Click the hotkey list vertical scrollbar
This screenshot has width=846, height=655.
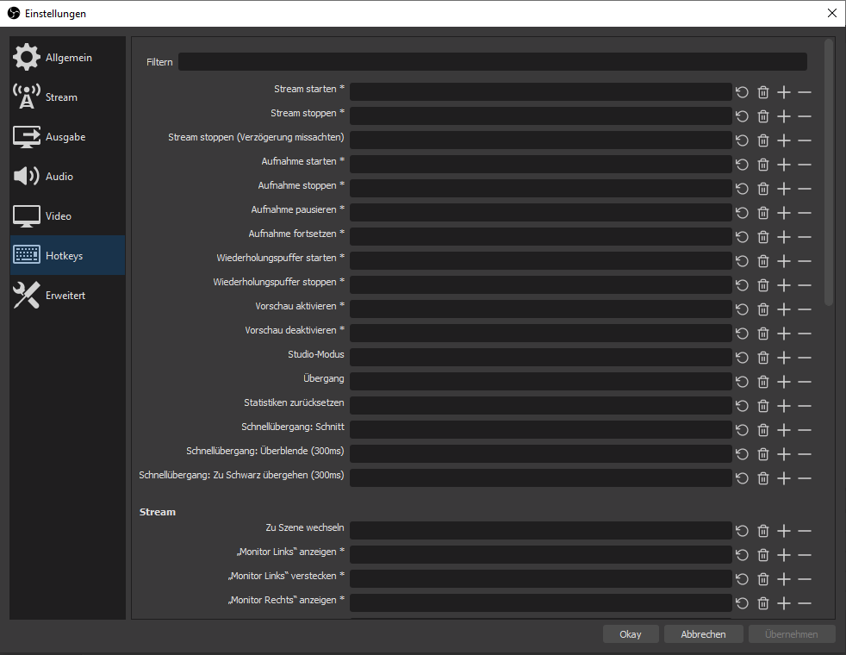[829, 172]
